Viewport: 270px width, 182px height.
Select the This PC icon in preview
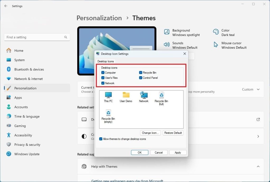click(108, 96)
